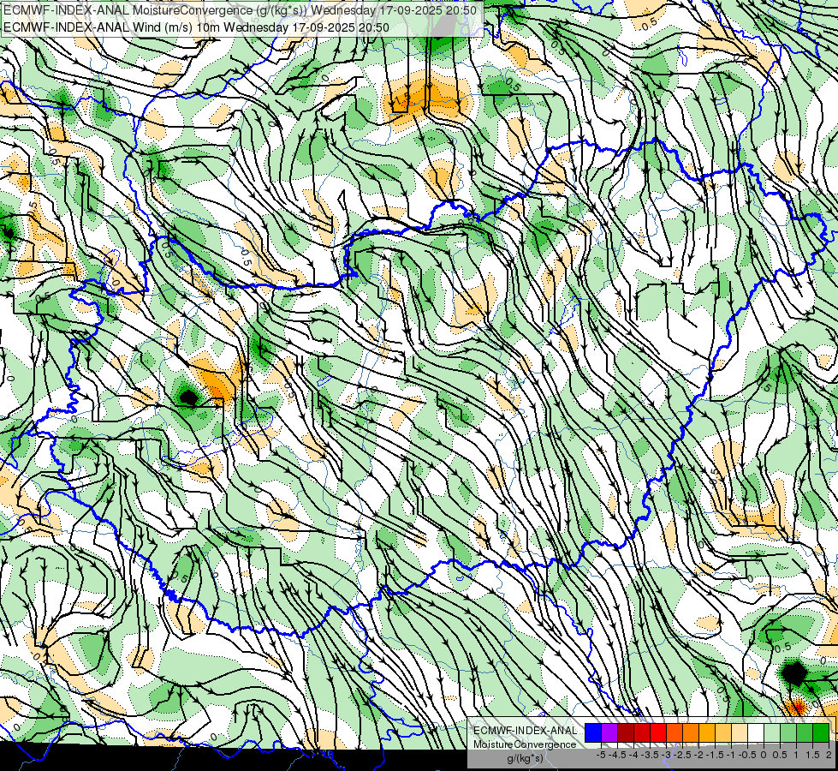The height and width of the screenshot is (771, 838).
Task: Click the pale cream legend swatch beside white
Action: tap(740, 732)
